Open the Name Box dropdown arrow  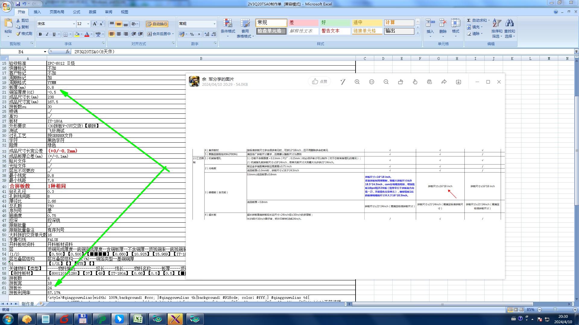(45, 52)
